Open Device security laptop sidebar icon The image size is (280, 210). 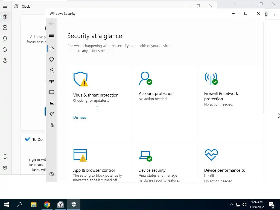[x=52, y=103]
